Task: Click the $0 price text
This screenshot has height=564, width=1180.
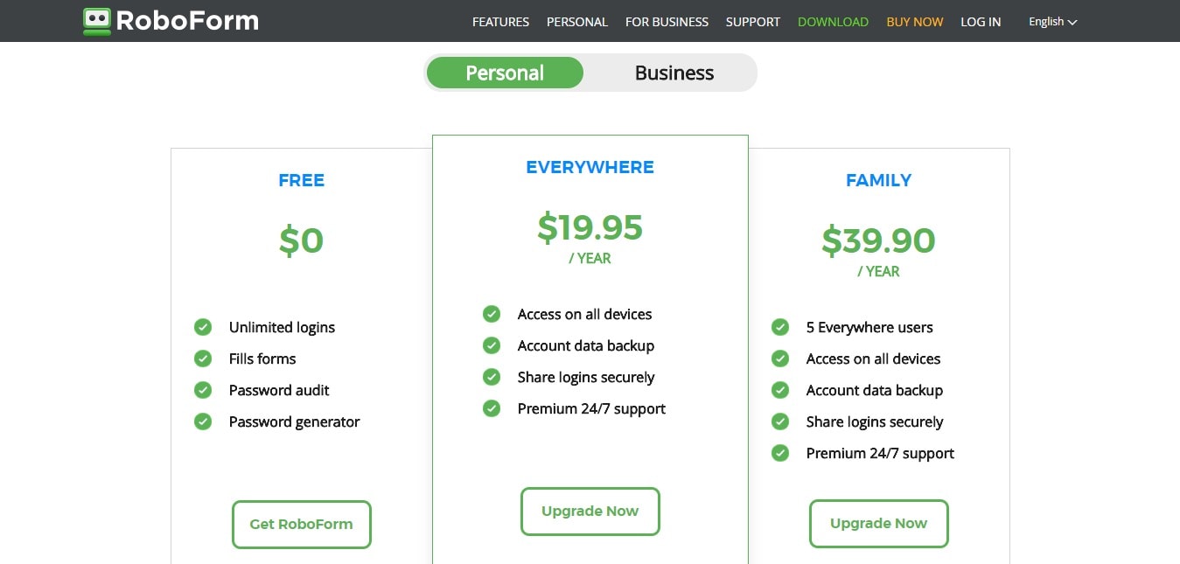Action: point(302,240)
